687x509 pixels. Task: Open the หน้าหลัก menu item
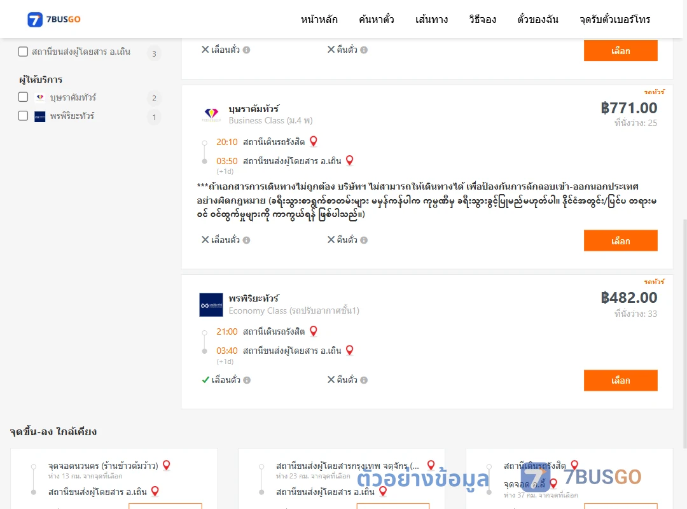319,19
